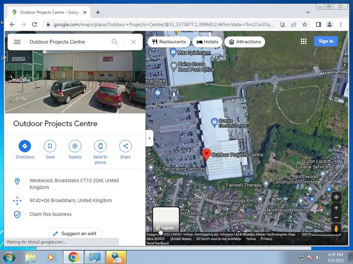Open the Layers map switcher
The width and height of the screenshot is (353, 264).
pyautogui.click(x=166, y=220)
